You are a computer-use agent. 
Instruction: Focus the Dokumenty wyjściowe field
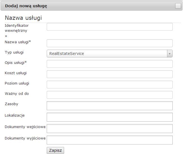(110, 140)
